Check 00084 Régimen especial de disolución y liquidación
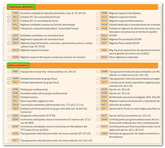The image size is (165, 148). coord(98,101)
